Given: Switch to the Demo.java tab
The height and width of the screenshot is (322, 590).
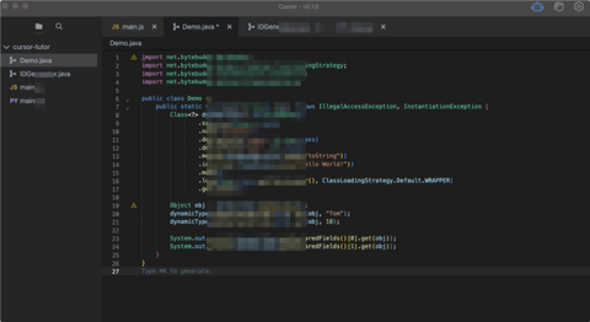Looking at the screenshot, I should (x=196, y=27).
